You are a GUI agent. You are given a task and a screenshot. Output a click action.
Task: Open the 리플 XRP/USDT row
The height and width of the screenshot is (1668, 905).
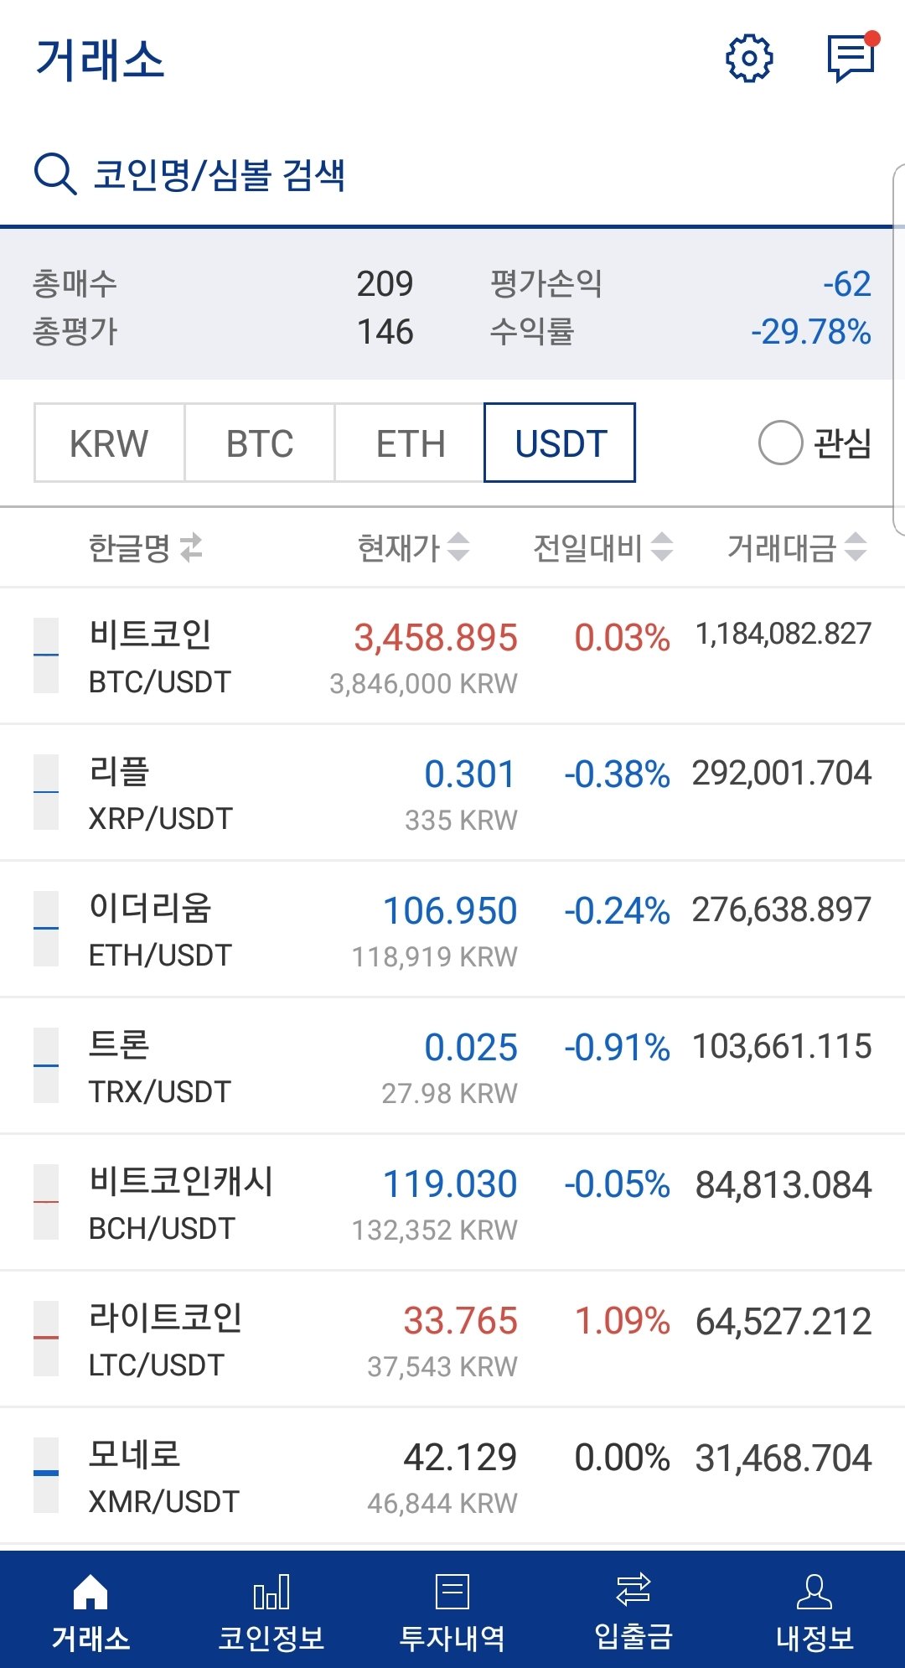click(x=452, y=793)
